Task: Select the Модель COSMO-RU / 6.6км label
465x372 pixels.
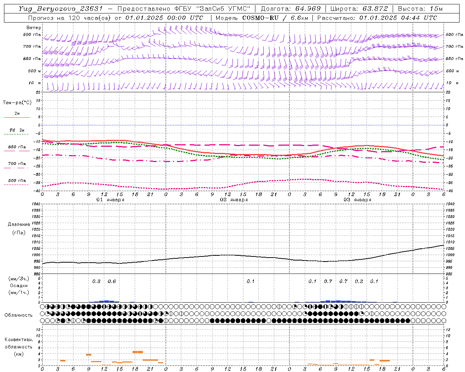Action: (x=262, y=18)
